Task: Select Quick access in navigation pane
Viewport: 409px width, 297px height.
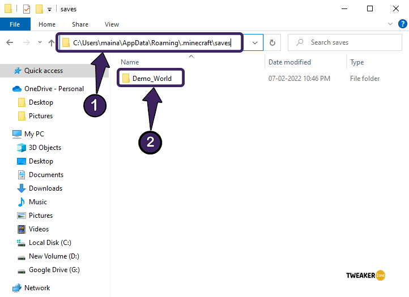Action: coord(44,71)
